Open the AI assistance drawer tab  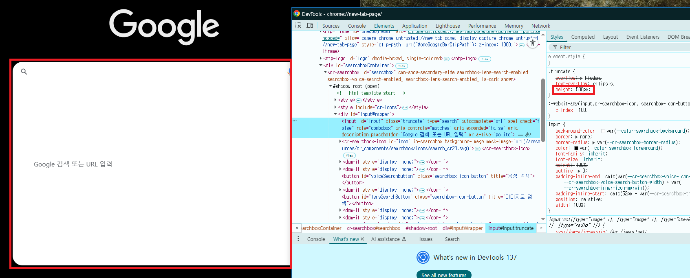(388, 239)
